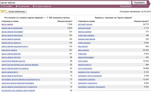Switch to the 'Только мобильные' tab

[17, 12]
